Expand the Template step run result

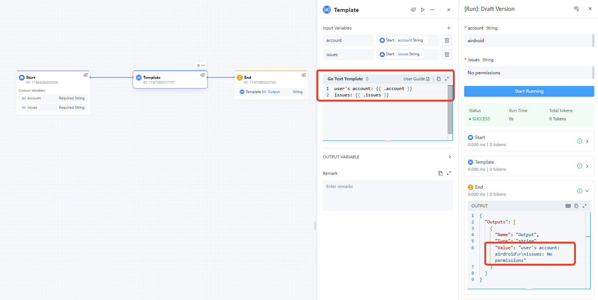(587, 166)
